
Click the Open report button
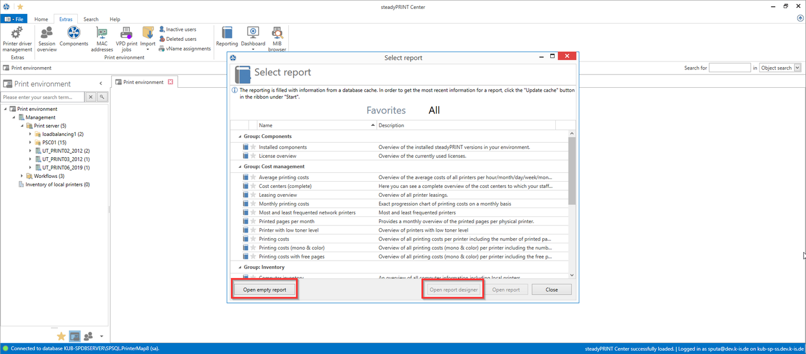pos(506,290)
